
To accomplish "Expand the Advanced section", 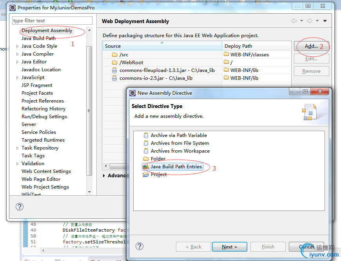I will (x=104, y=176).
